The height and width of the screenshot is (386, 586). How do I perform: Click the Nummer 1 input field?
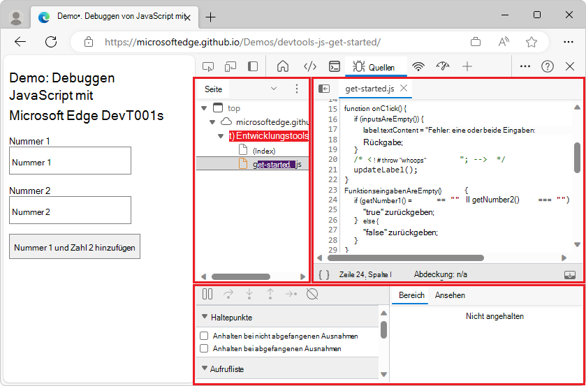tap(71, 161)
